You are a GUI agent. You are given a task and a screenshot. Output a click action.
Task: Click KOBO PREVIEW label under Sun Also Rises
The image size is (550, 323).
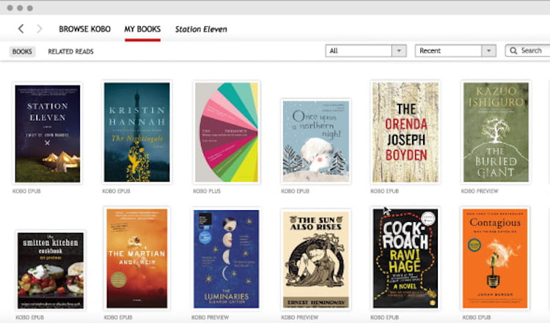click(x=299, y=317)
